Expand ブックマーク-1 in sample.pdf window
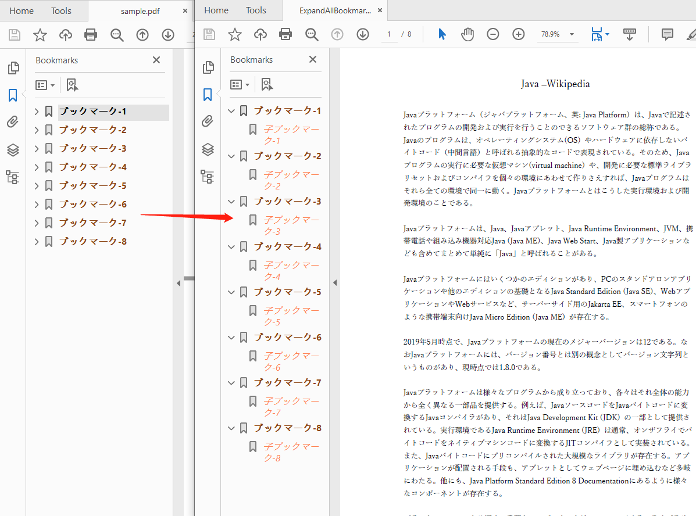The image size is (696, 516). pos(37,112)
